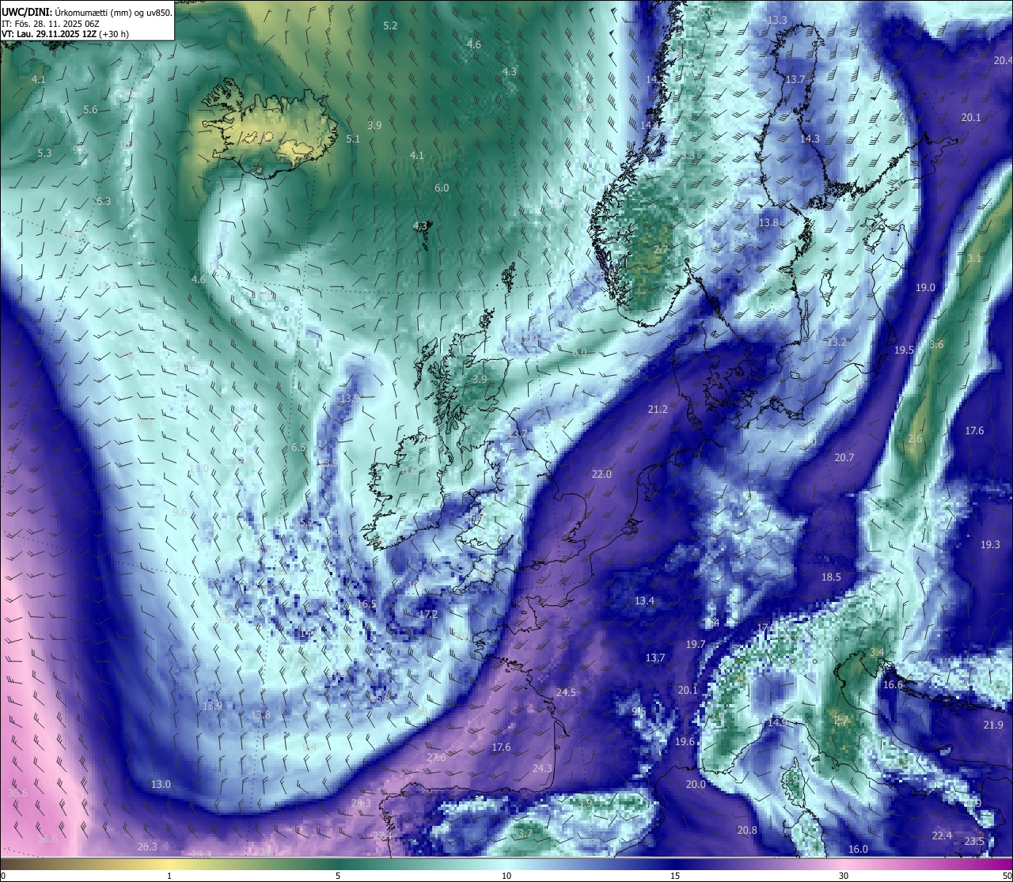Click the 'IT: Fös. 28. 11. 2025 06Z' line
Image resolution: width=1013 pixels, height=882 pixels.
tap(50, 24)
